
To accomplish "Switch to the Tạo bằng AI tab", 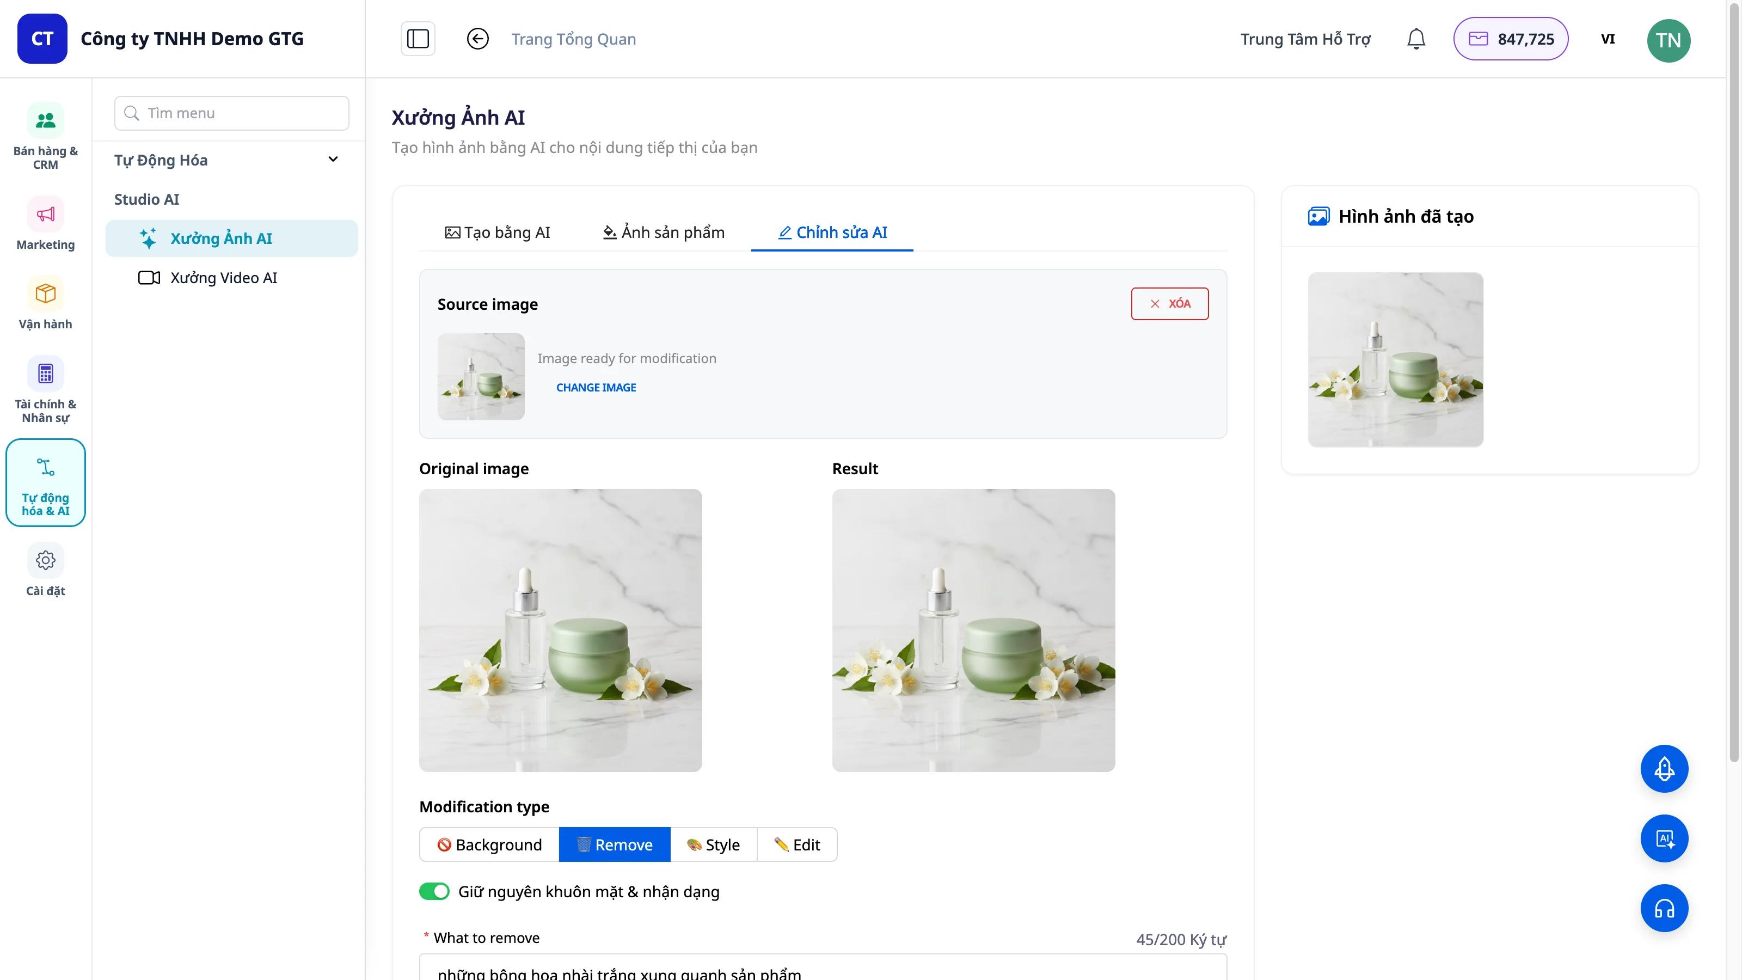I will pos(497,232).
